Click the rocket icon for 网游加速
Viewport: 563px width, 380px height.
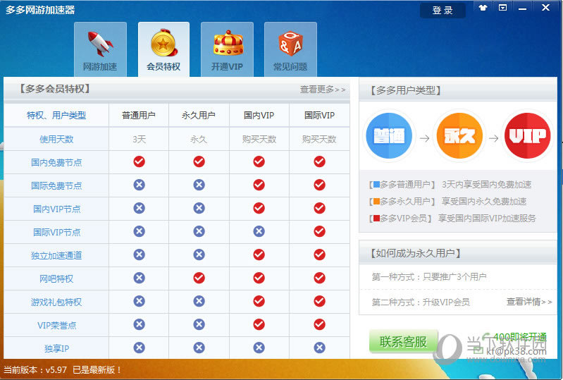click(100, 44)
